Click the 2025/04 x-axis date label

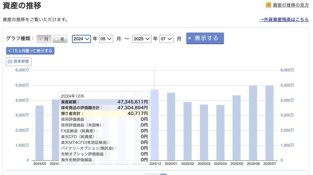(220, 164)
